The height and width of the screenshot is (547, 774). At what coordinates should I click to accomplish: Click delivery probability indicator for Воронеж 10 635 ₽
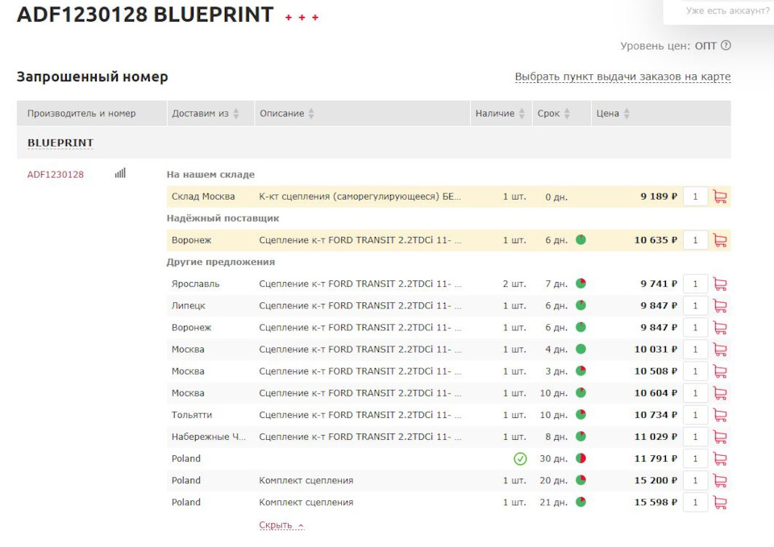581,240
